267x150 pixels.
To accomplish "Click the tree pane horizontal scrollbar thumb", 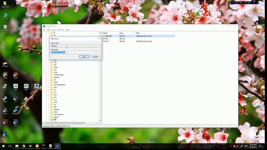I will [x=65, y=123].
